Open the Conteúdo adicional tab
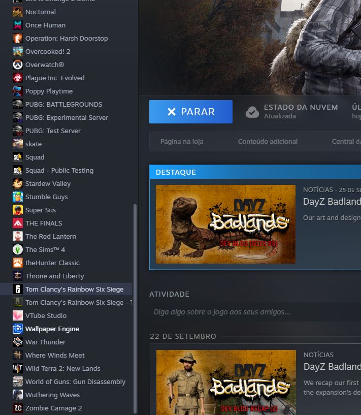This screenshot has width=361, height=415. (268, 142)
